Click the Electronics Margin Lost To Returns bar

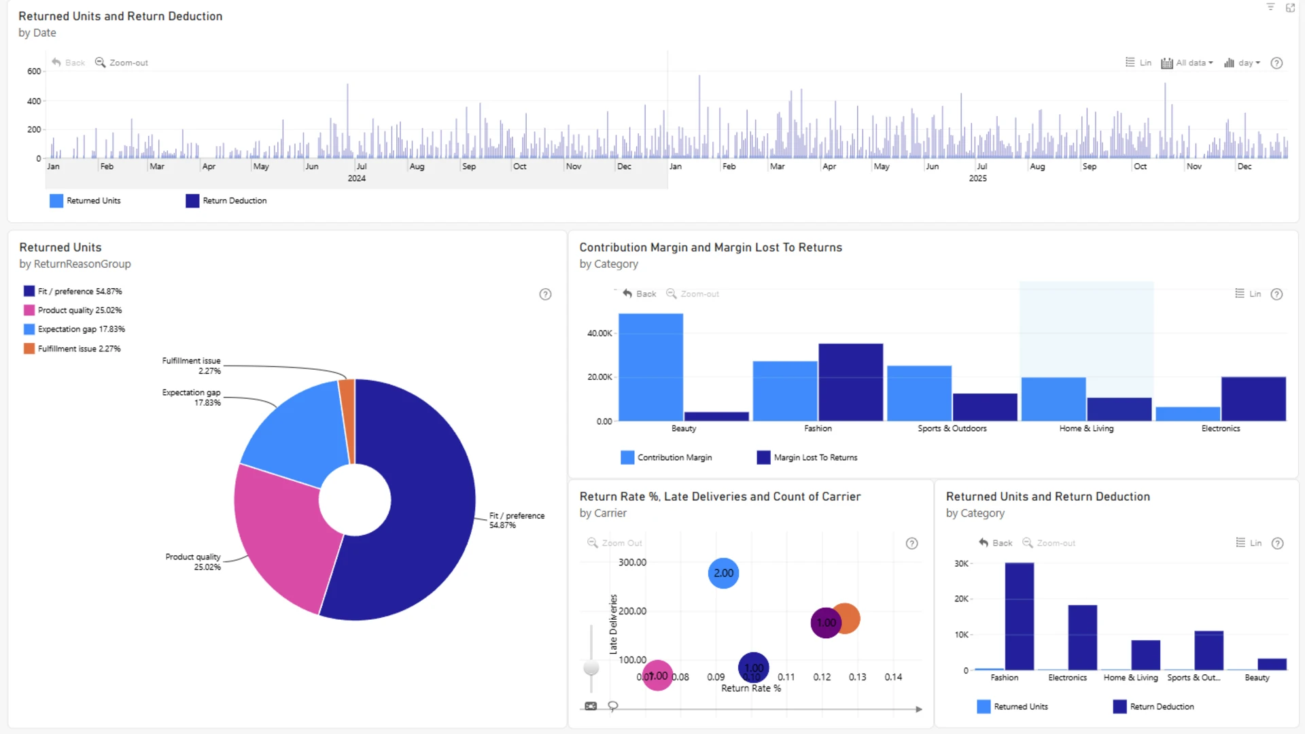tap(1253, 399)
